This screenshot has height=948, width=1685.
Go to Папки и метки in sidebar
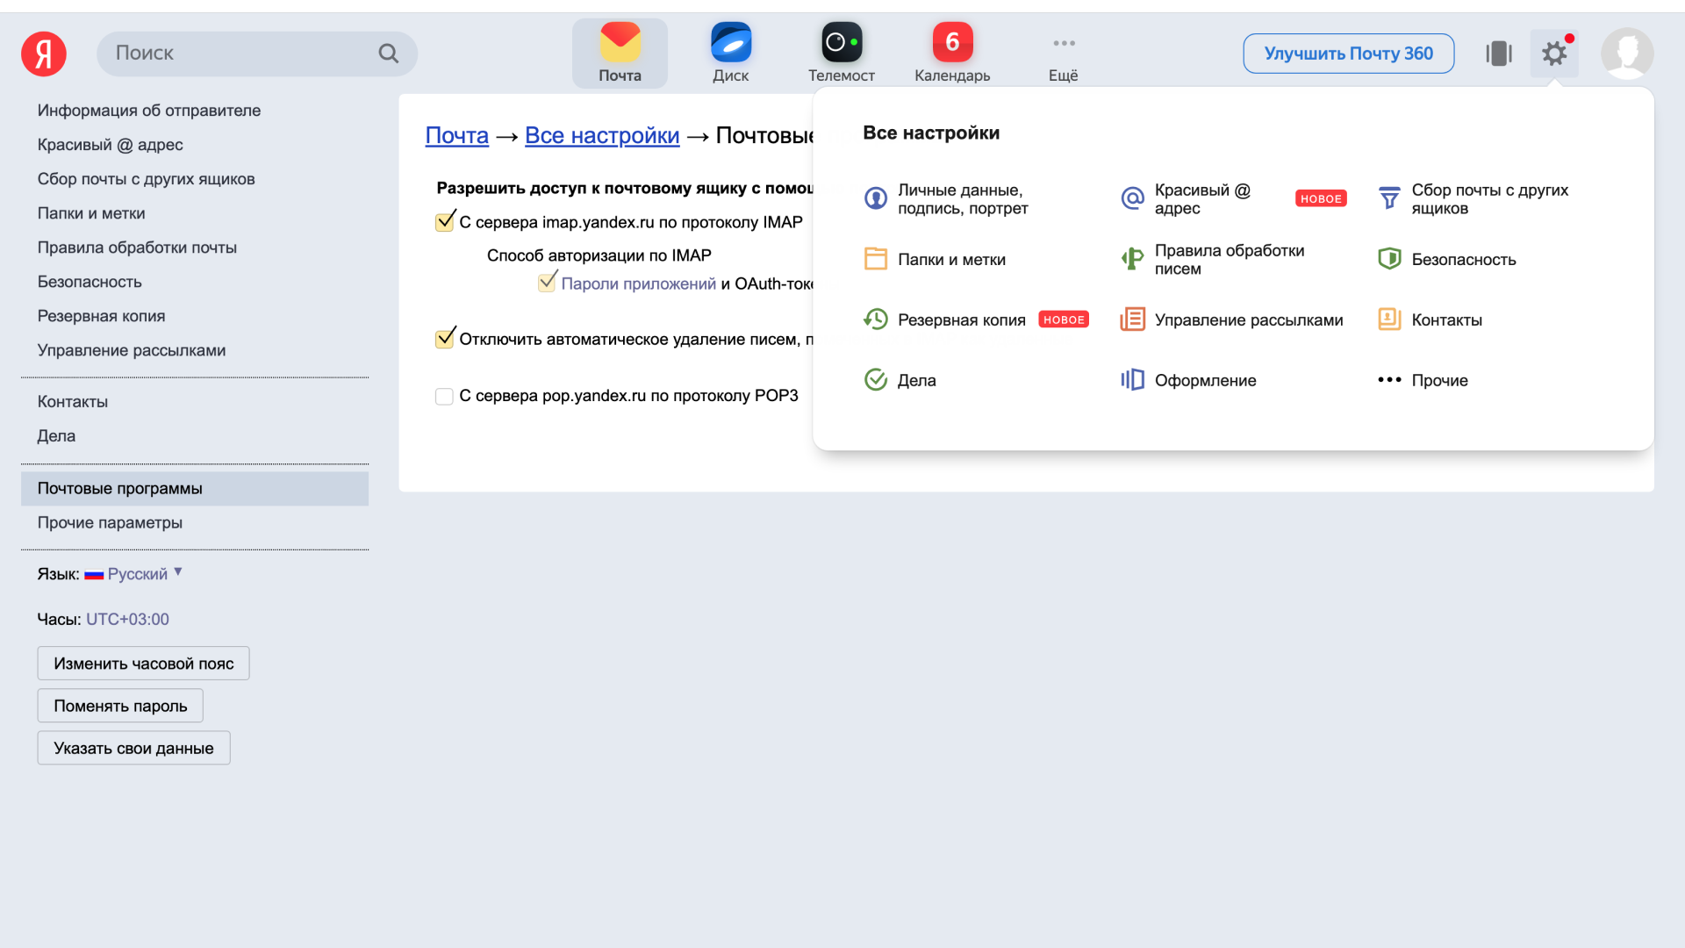91,213
